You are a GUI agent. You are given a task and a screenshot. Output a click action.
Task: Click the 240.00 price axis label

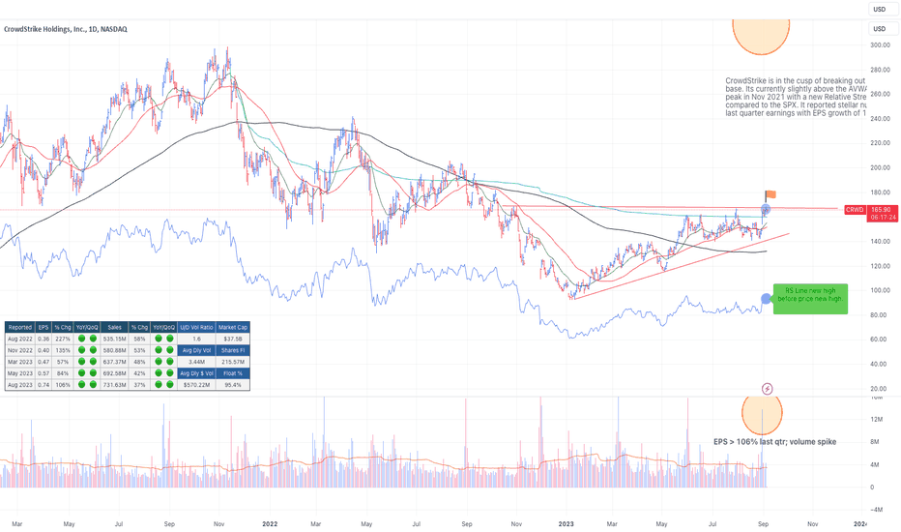880,119
